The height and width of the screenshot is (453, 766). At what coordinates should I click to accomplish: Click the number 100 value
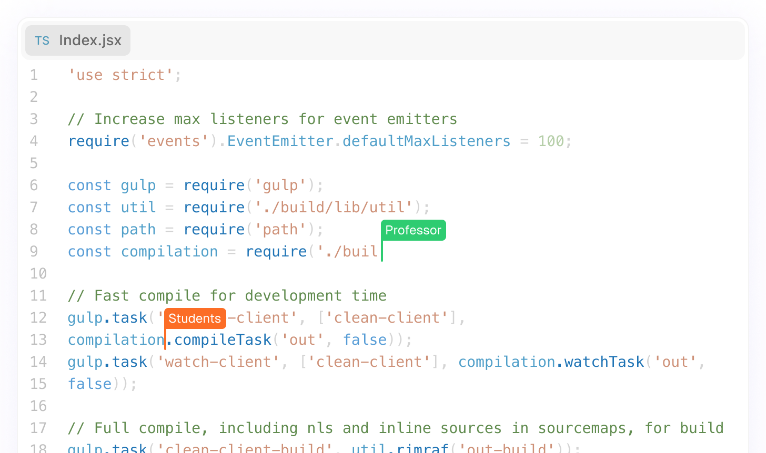pyautogui.click(x=550, y=141)
